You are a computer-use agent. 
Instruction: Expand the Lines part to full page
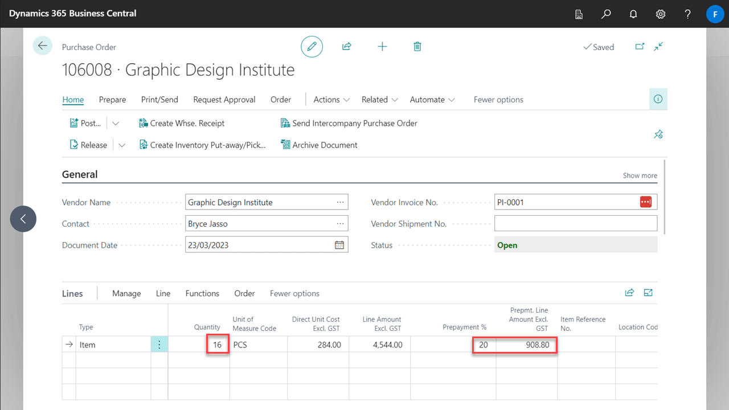(x=648, y=293)
